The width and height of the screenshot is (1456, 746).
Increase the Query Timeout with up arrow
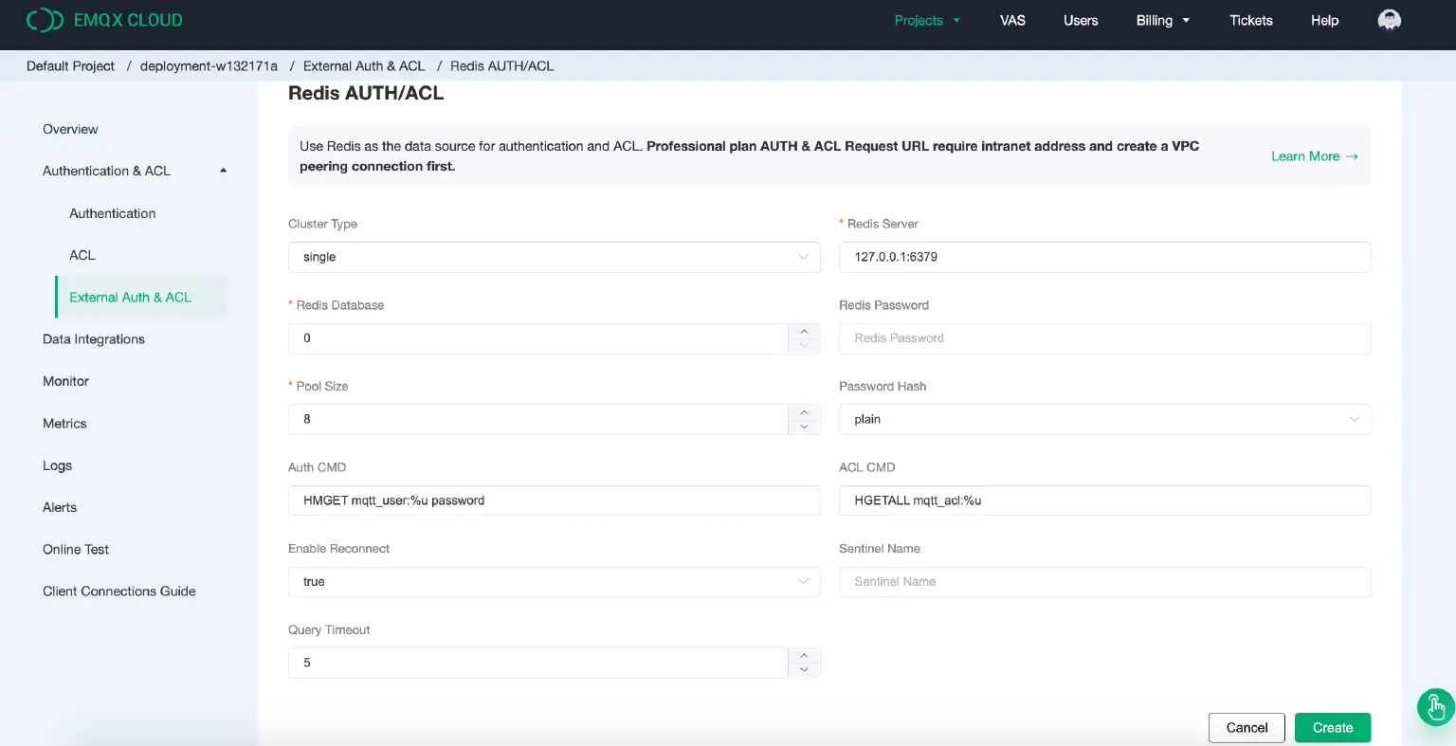(804, 656)
